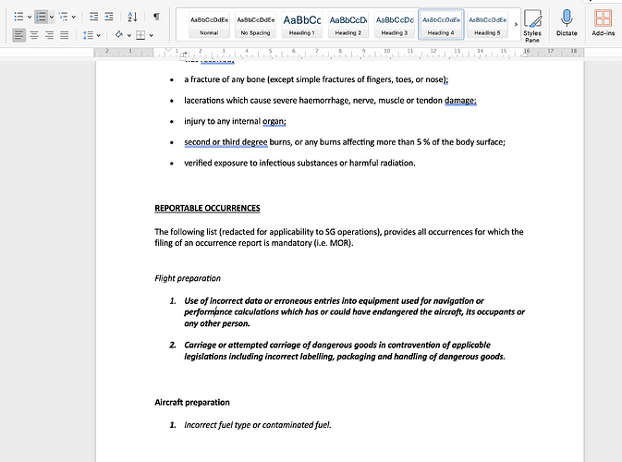Align text left
Image resolution: width=622 pixels, height=462 pixels.
click(x=18, y=35)
